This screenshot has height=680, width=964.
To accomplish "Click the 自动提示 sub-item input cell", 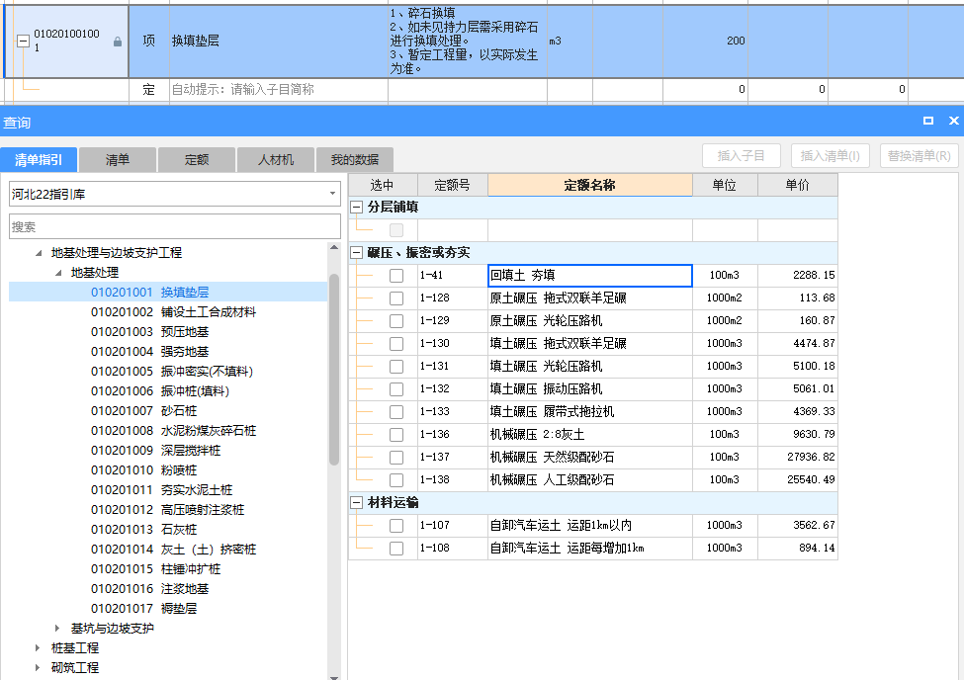I will [279, 90].
